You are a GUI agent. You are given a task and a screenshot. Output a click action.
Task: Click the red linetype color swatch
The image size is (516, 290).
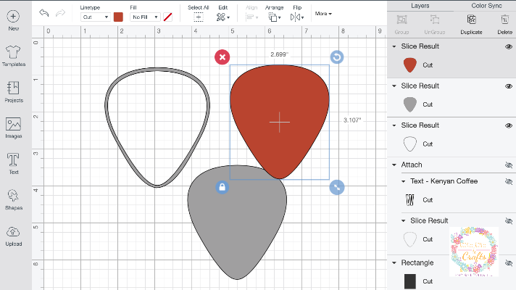click(118, 17)
